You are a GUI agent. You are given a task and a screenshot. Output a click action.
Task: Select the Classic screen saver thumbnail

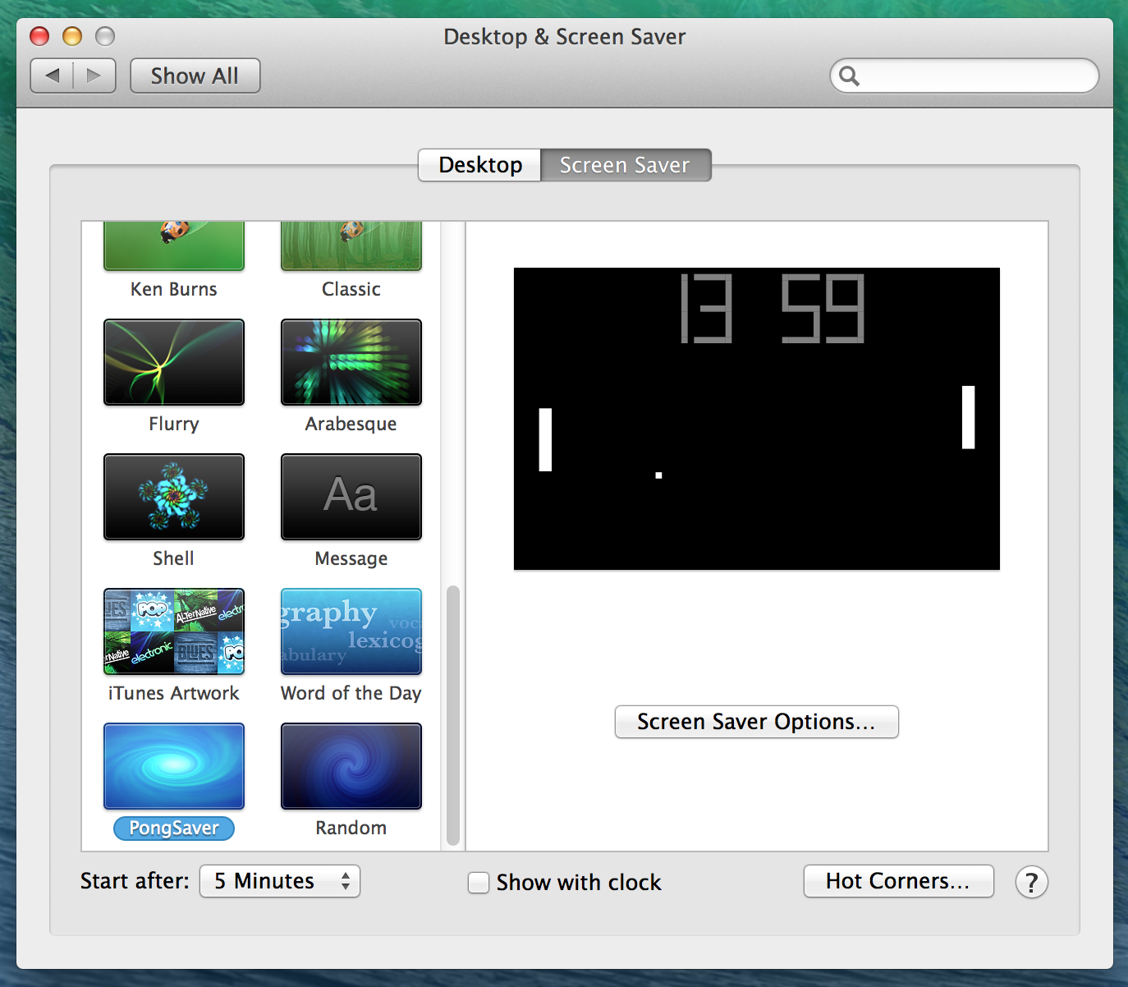coord(351,246)
